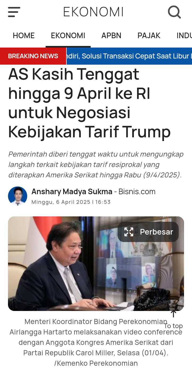
Task: Click the BREAKING NEWS label
Action: (x=33, y=56)
